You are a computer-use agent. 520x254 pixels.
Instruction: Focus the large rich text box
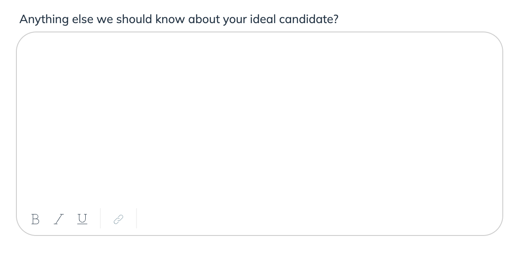260,122
